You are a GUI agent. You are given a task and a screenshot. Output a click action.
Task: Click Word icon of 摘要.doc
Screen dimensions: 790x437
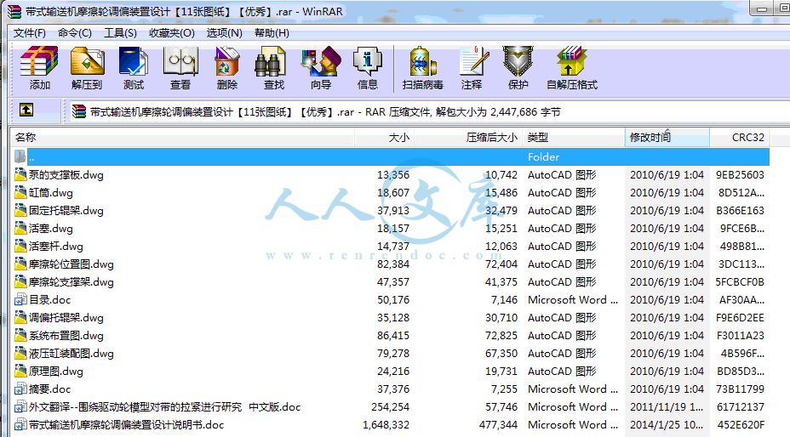click(20, 389)
